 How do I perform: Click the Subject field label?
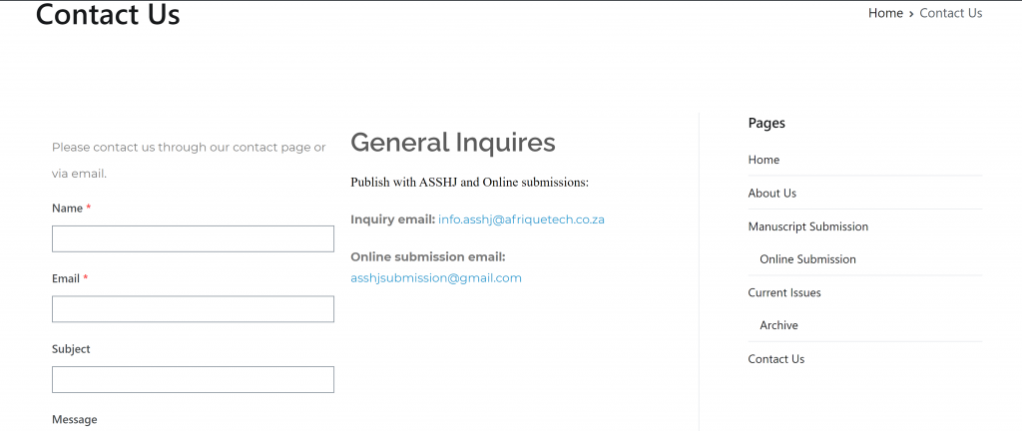click(71, 349)
